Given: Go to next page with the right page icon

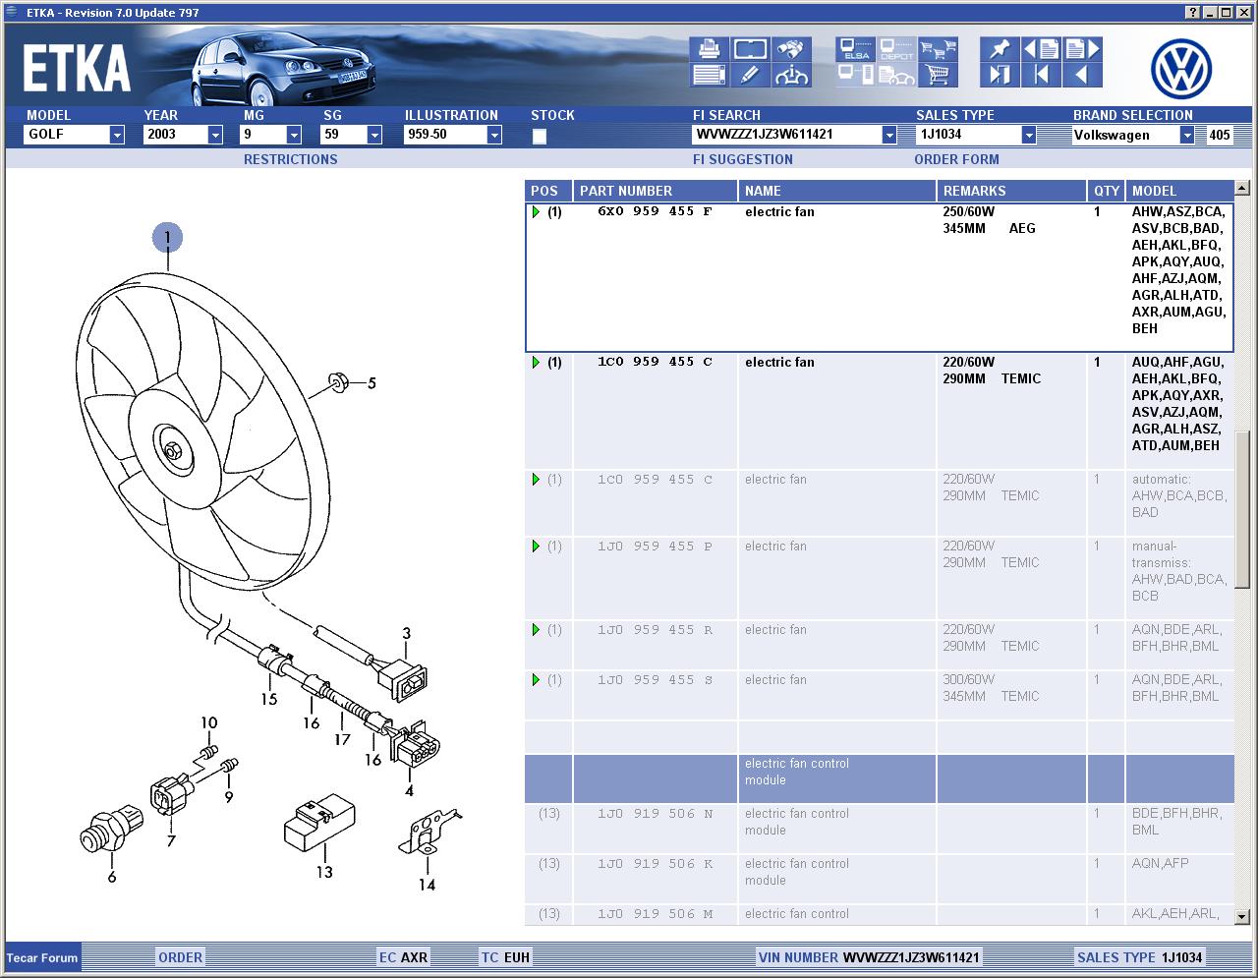Looking at the screenshot, I should (x=1082, y=49).
